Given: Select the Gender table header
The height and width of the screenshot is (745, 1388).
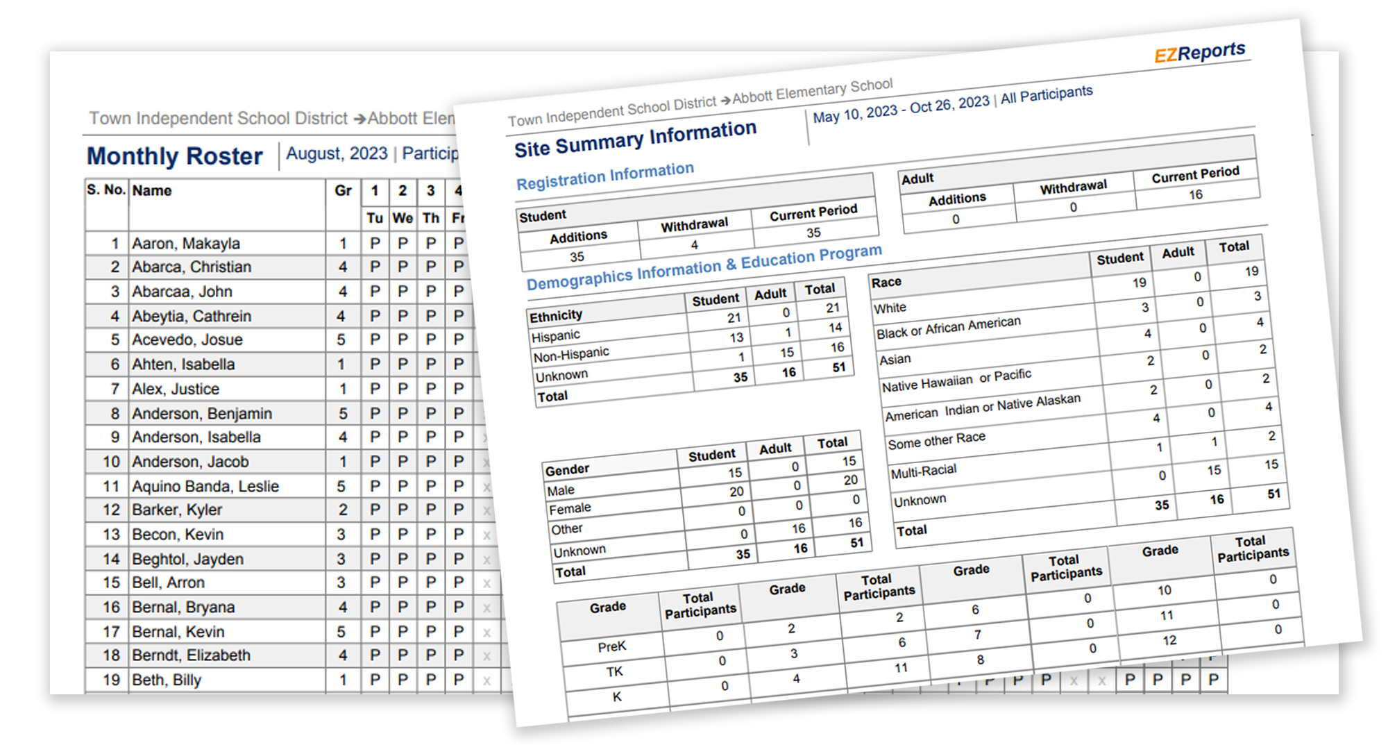Looking at the screenshot, I should (567, 470).
